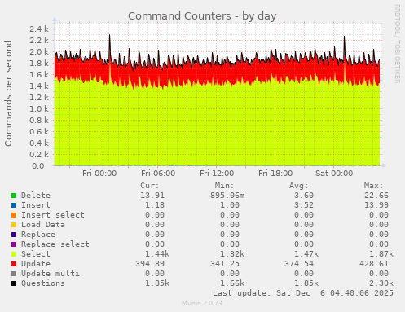405x312 pixels.
Task: Click the Update maximum value 428.61
Action: (x=374, y=264)
